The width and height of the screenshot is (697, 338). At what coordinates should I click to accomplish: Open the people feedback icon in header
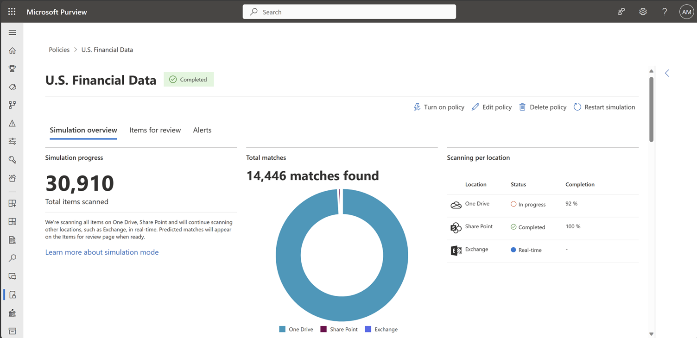click(621, 12)
